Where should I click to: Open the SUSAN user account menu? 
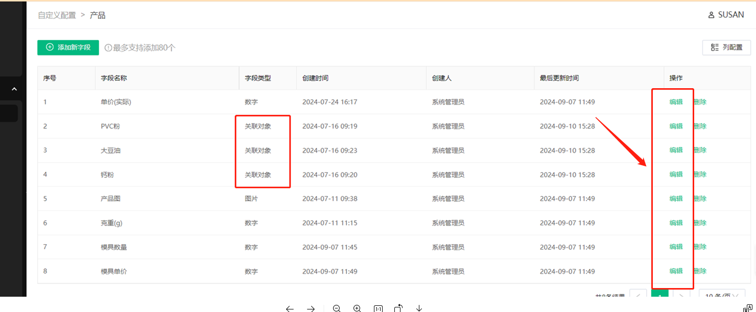pyautogui.click(x=726, y=15)
